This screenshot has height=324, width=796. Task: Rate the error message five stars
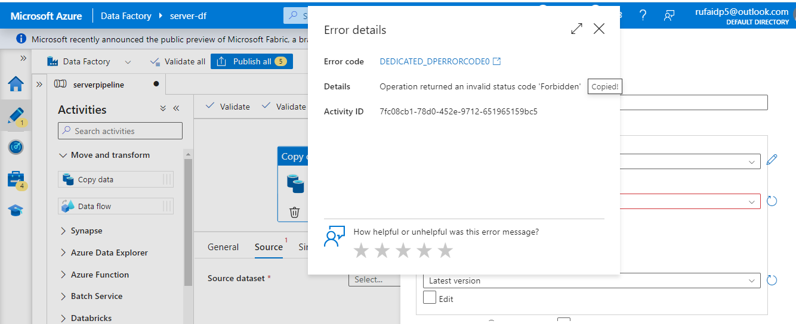(x=445, y=251)
